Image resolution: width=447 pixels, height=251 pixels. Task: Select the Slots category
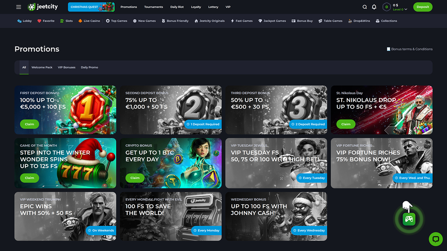click(x=66, y=21)
